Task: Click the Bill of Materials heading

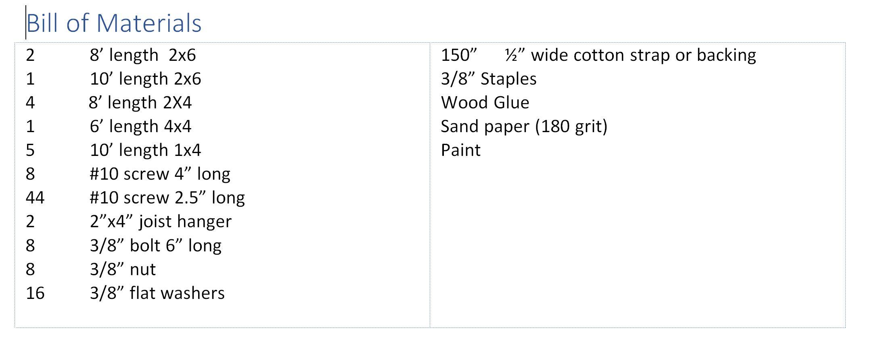Action: click(x=114, y=23)
